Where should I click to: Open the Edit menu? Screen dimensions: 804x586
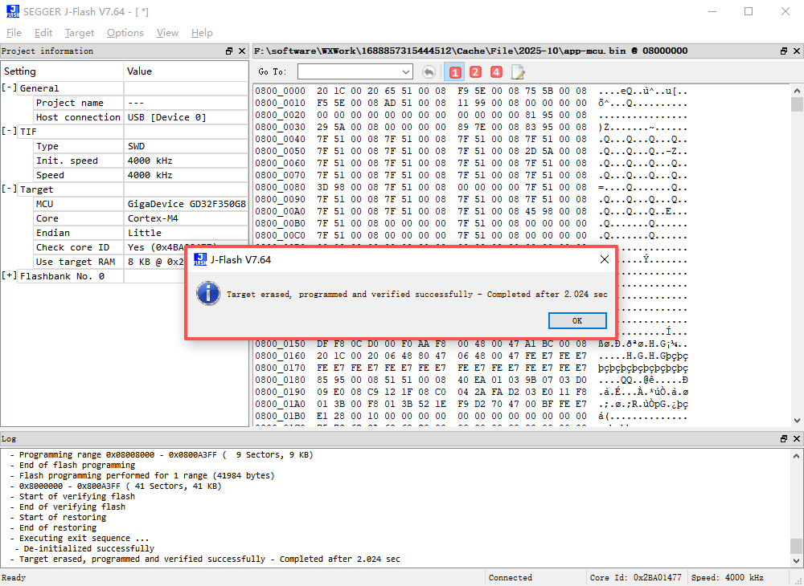pos(43,33)
